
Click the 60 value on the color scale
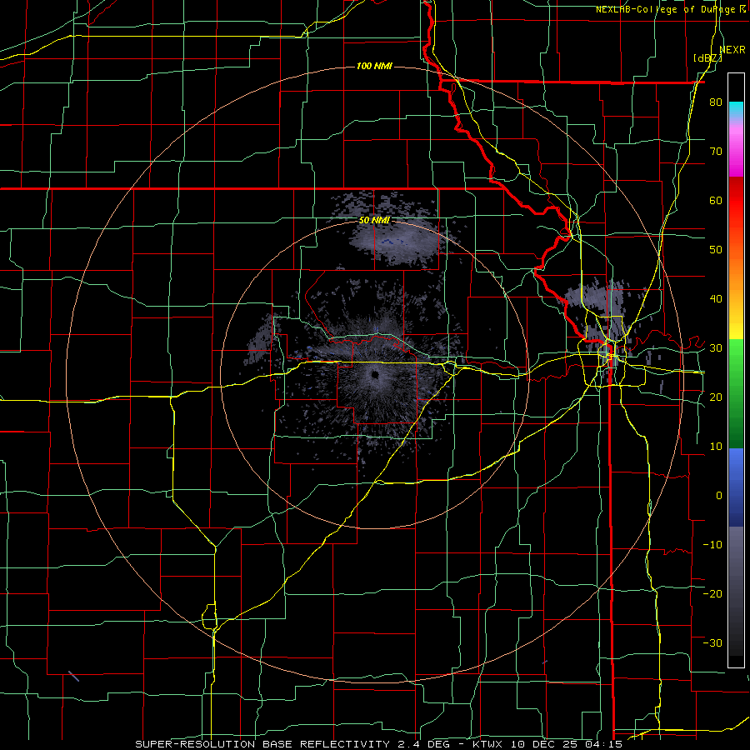716,200
